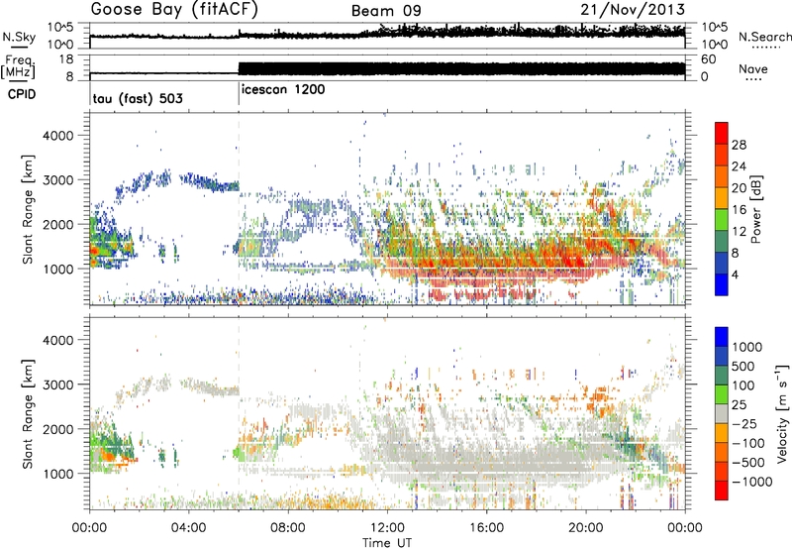Click the blue bottom segment of Power colorbar
Viewport: 792px width, 549px height.
click(722, 285)
